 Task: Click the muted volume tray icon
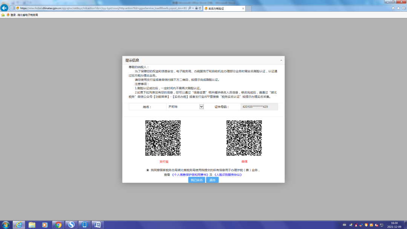pos(376,225)
